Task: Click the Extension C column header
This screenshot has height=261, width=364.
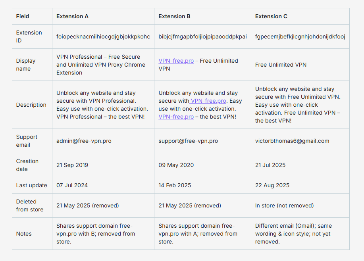Action: point(271,16)
